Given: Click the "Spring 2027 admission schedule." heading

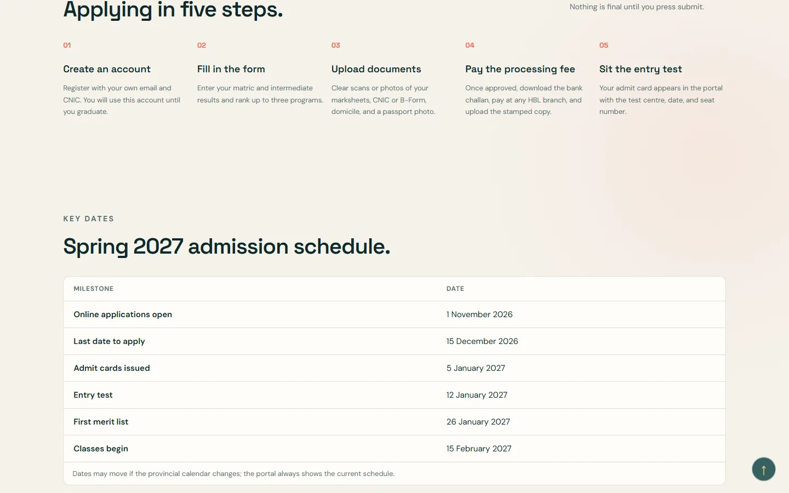Looking at the screenshot, I should coord(227,246).
